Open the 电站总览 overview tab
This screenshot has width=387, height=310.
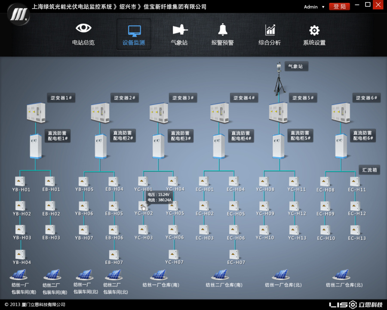(x=83, y=34)
